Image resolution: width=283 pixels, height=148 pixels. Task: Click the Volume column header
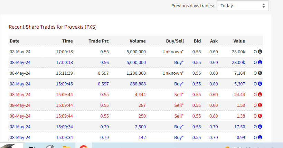[138, 41]
